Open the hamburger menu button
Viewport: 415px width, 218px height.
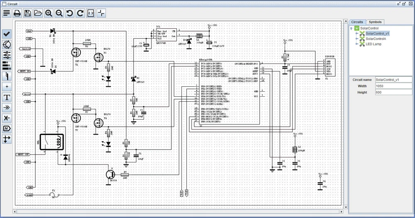click(x=7, y=13)
